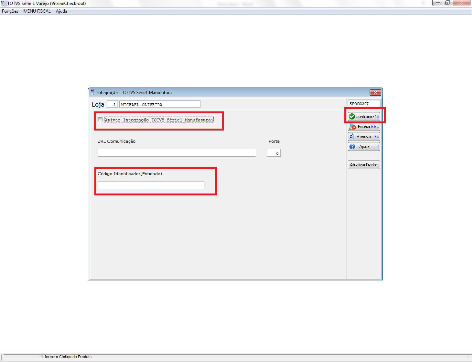472x362 pixels.
Task: Click the Fechar ESC door icon
Action: tap(353, 127)
